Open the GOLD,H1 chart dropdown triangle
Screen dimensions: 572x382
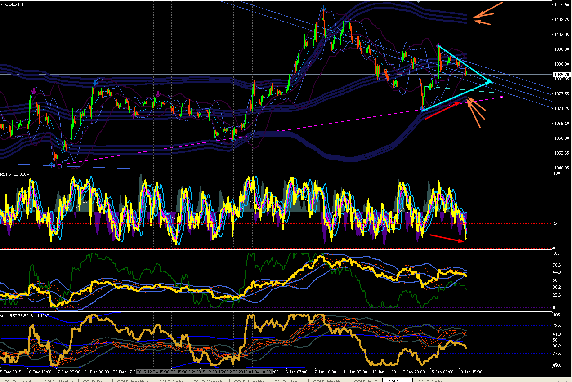tap(2, 4)
